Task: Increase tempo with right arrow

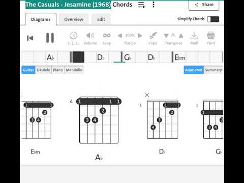Action: [140, 36]
